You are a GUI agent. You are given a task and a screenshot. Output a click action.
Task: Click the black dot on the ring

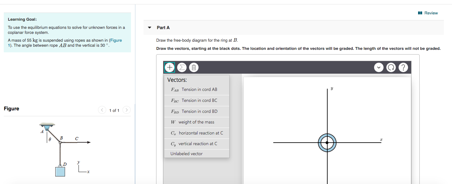pos(327,143)
